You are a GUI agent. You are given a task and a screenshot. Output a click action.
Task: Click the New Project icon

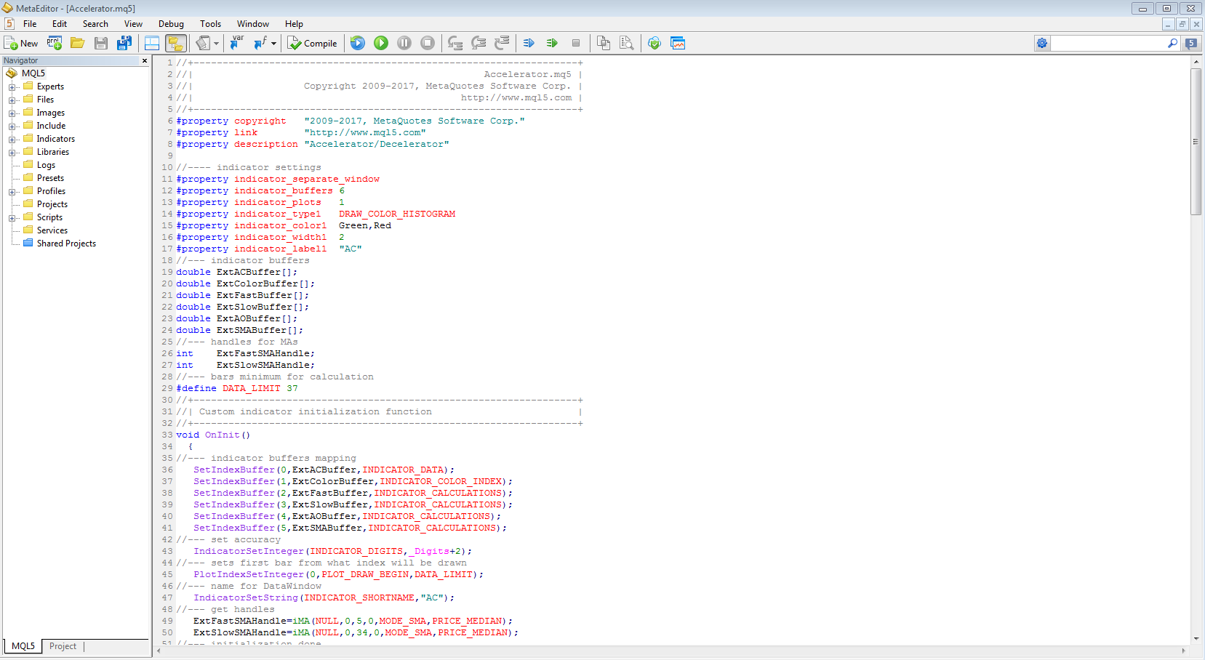coord(55,44)
